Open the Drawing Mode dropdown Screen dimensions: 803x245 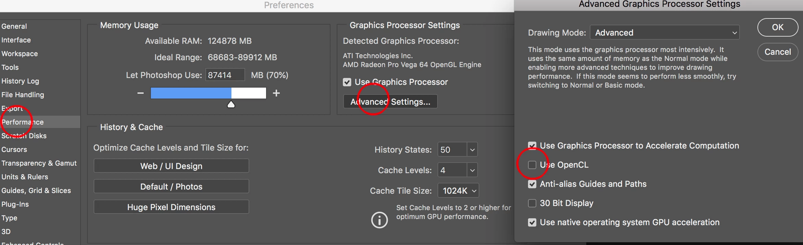(664, 33)
